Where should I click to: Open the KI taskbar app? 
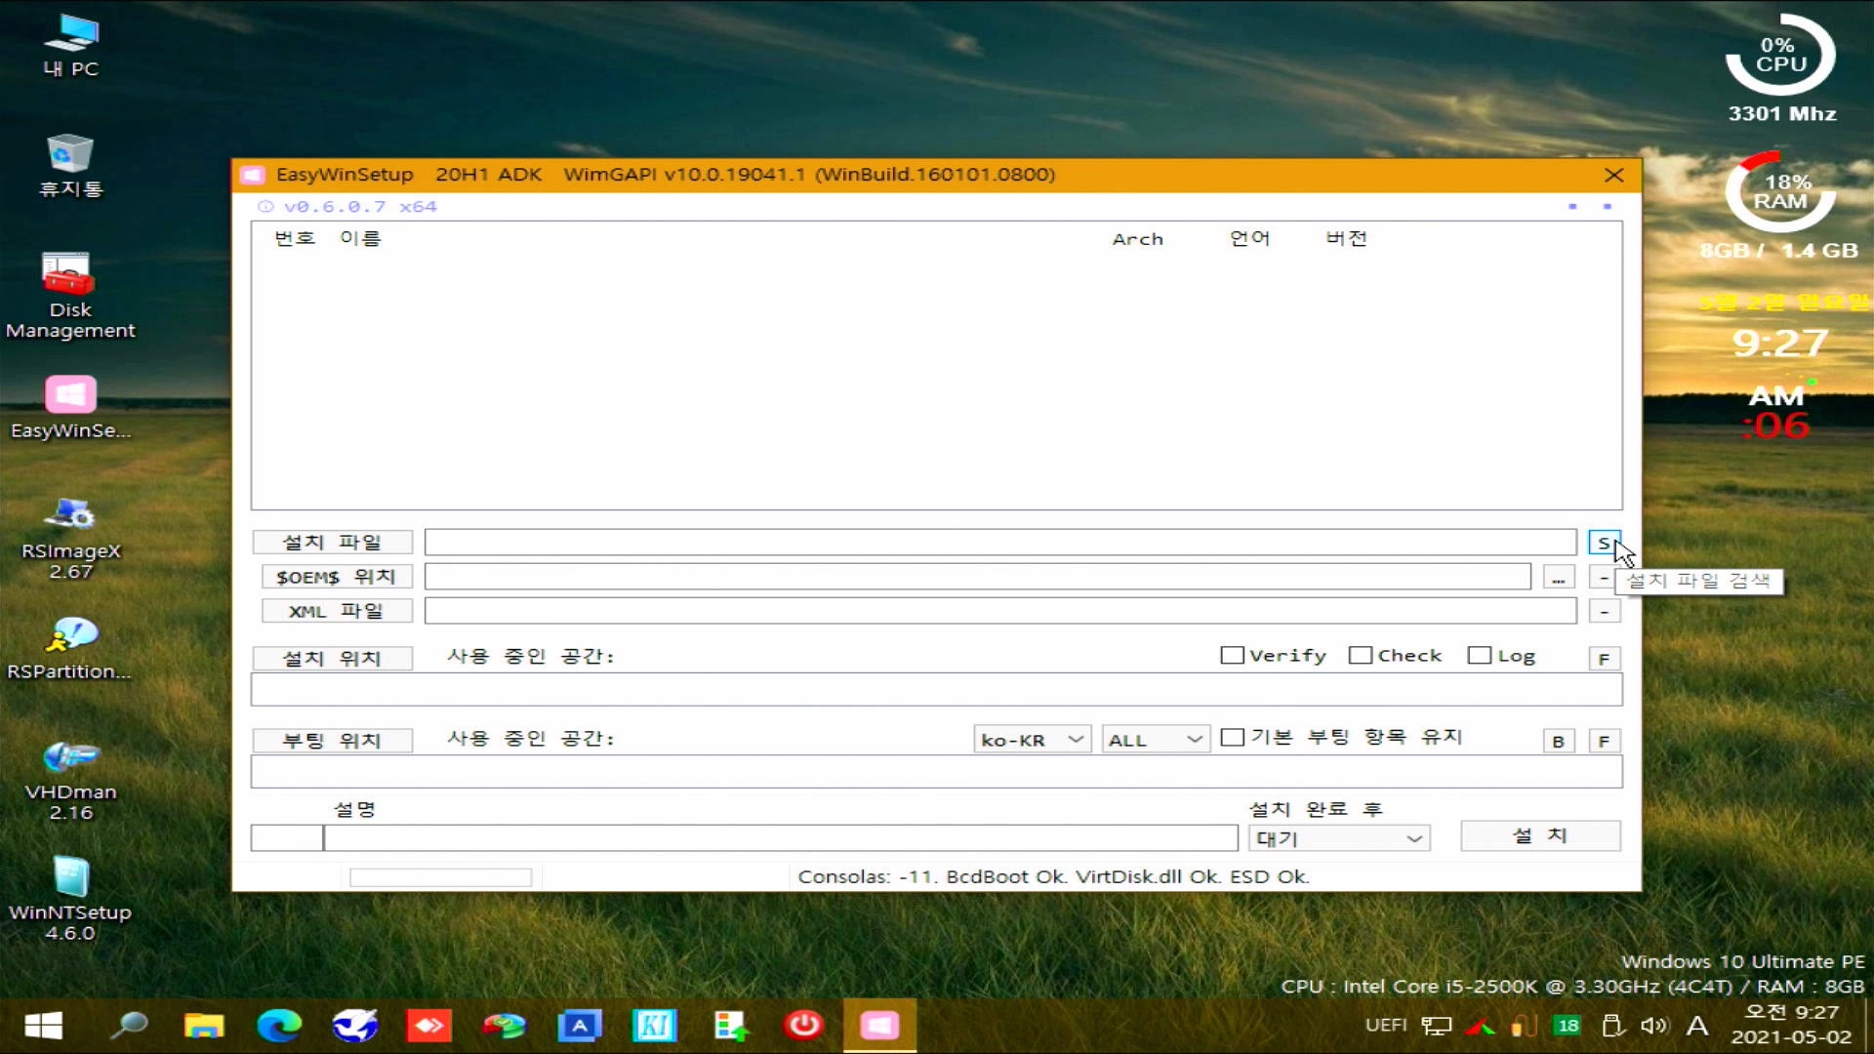click(655, 1025)
